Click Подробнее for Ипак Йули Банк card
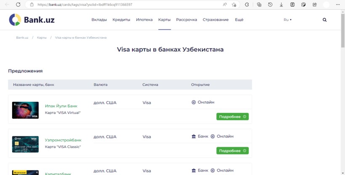Image resolution: width=345 pixels, height=175 pixels. pos(232,117)
